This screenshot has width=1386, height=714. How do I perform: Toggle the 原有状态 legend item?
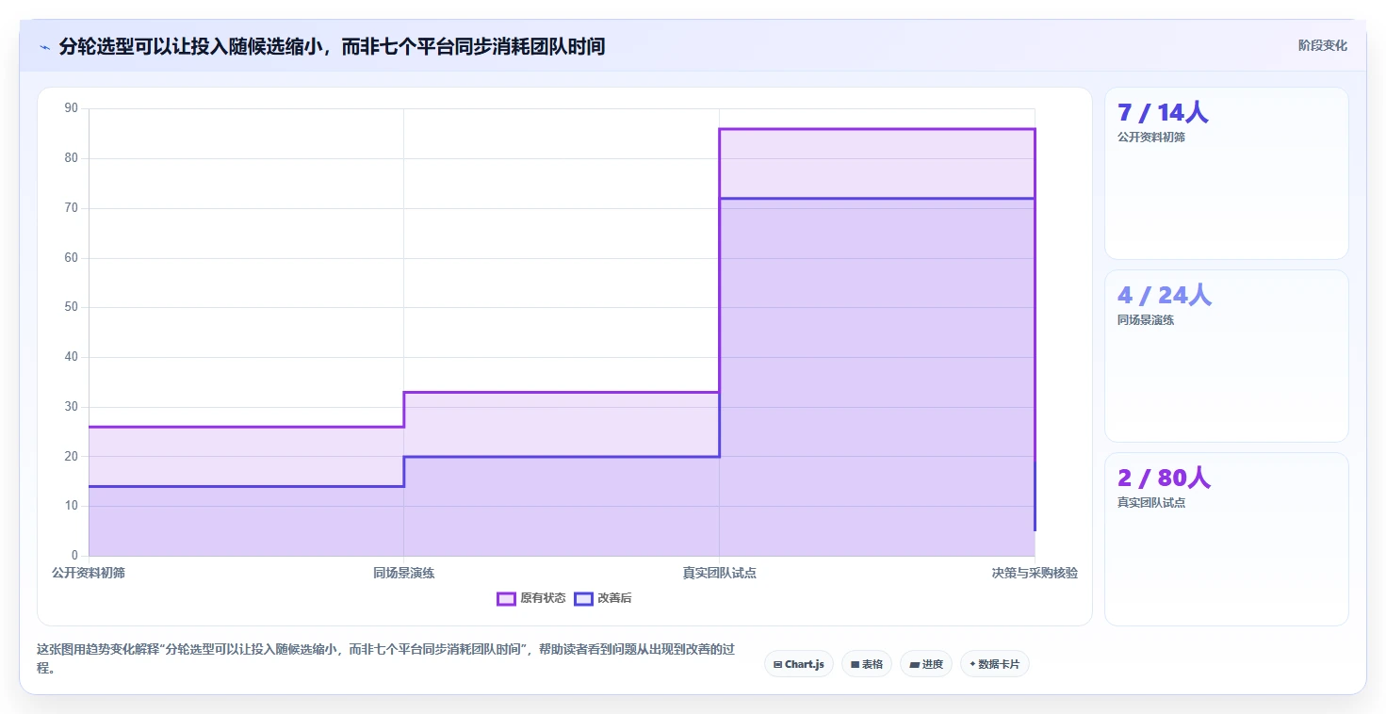[531, 599]
